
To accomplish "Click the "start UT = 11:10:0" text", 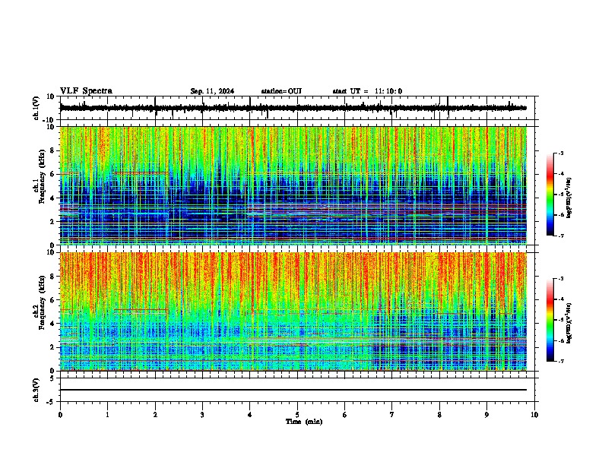I will coord(367,91).
